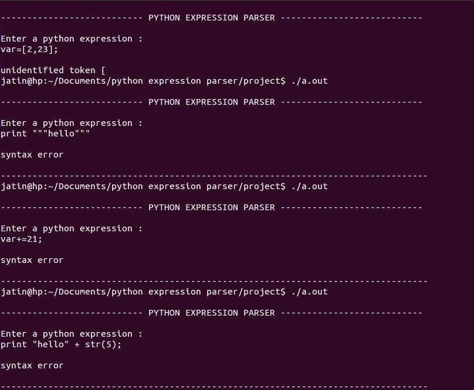Click the var+=21; input line

[22, 239]
